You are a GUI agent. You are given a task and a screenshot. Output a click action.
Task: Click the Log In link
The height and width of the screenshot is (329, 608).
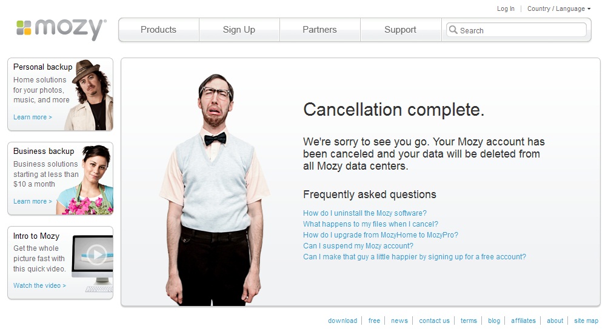tap(506, 8)
